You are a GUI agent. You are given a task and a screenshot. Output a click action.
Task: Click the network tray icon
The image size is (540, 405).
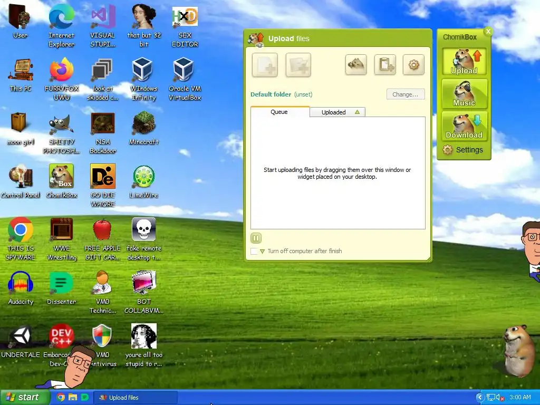point(491,398)
